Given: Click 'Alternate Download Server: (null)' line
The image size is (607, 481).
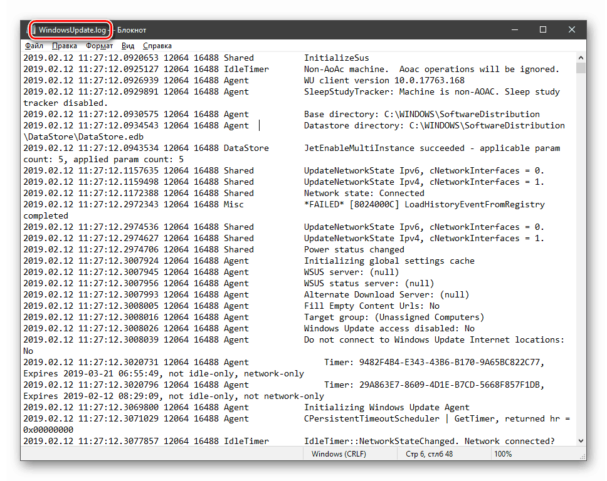Looking at the screenshot, I should 386,294.
